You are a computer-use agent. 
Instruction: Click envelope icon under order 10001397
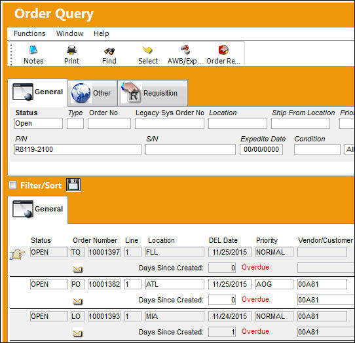coord(77,269)
